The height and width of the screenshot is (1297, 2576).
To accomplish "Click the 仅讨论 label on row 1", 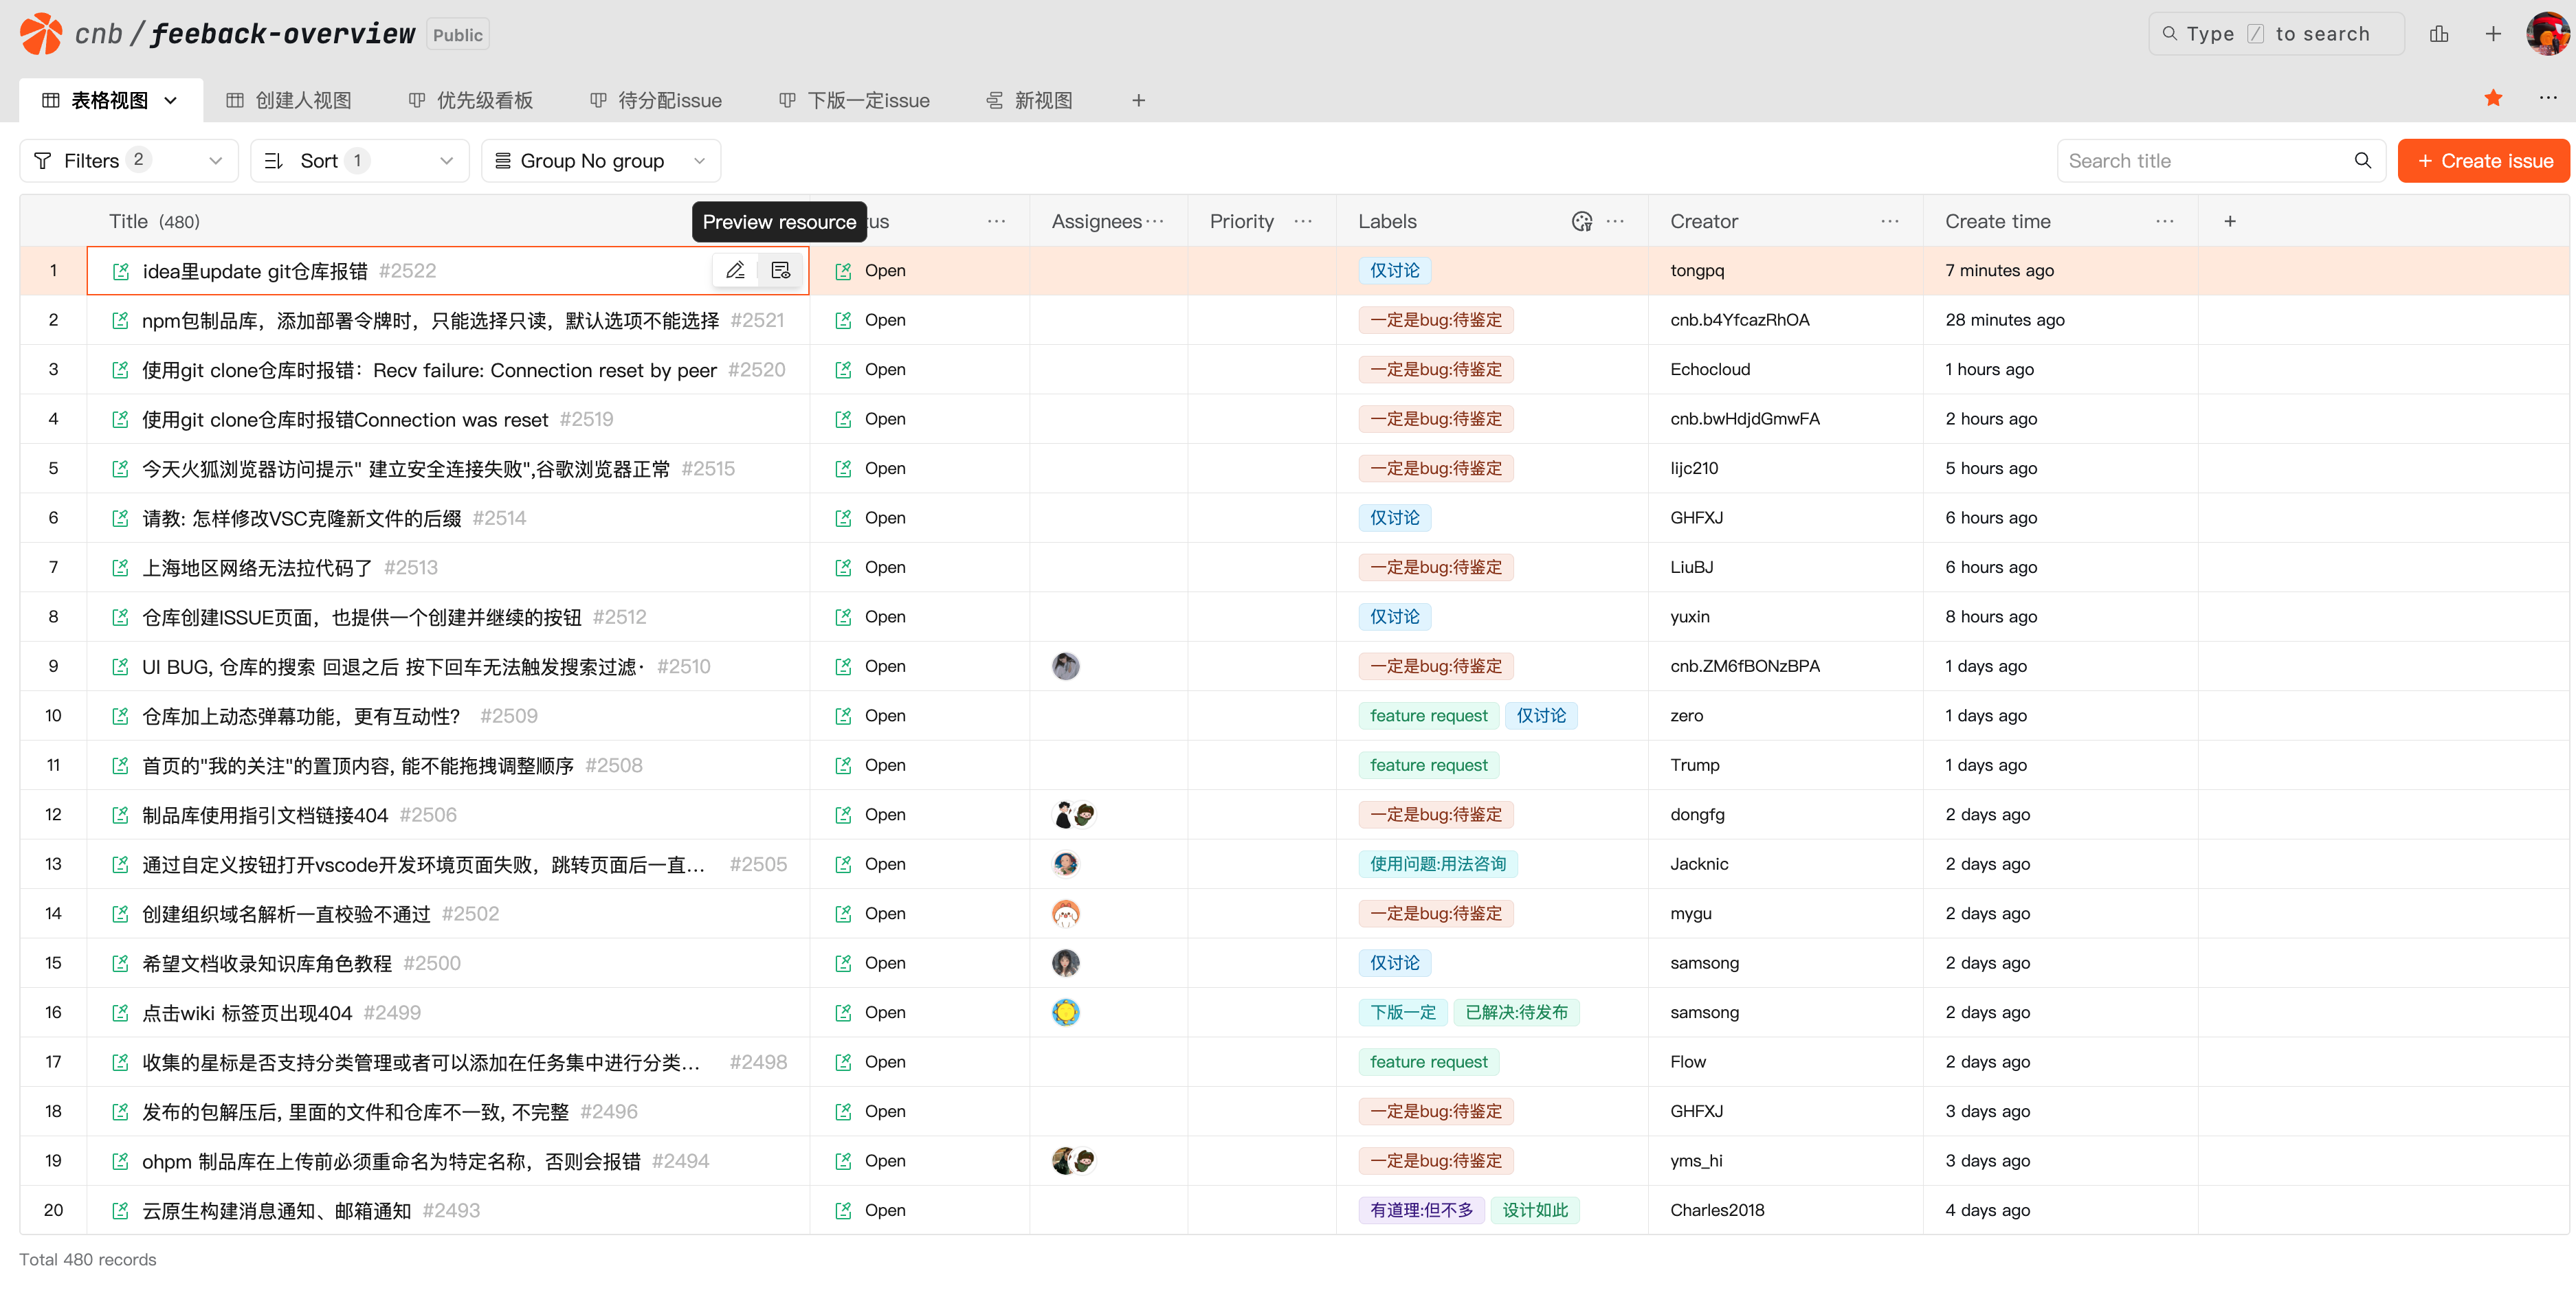I will click(x=1394, y=271).
